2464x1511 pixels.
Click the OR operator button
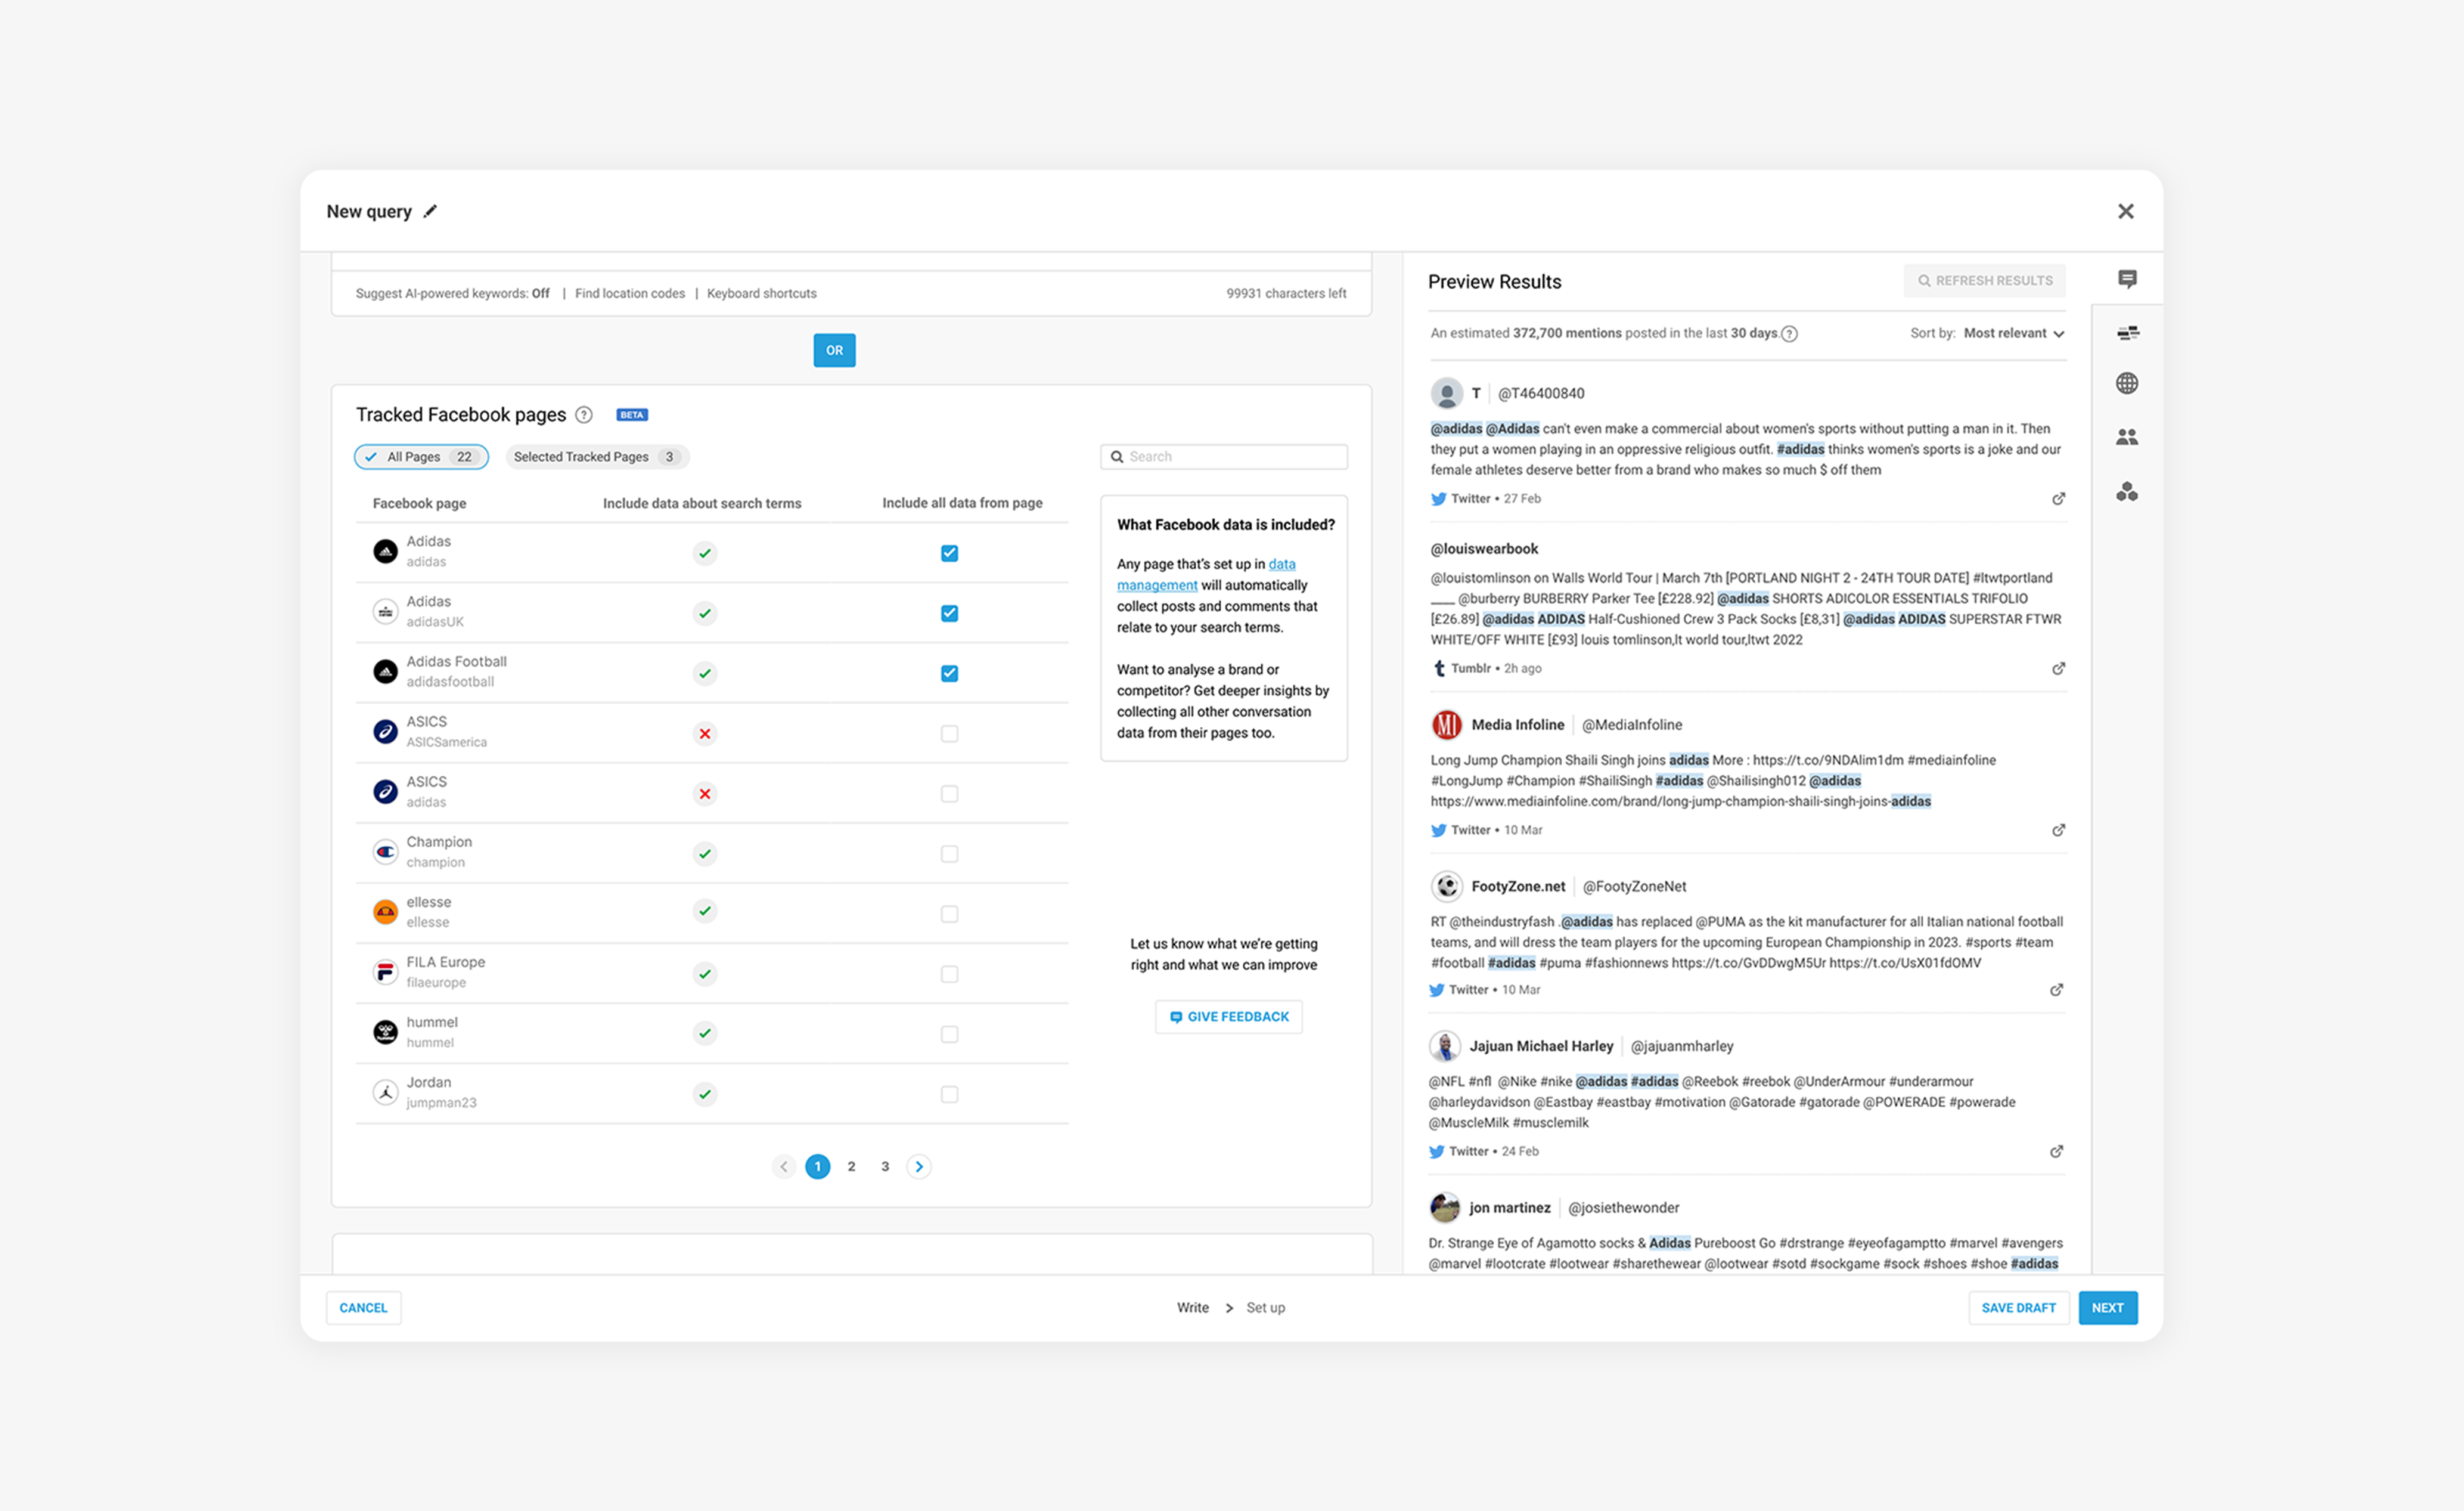(x=834, y=350)
